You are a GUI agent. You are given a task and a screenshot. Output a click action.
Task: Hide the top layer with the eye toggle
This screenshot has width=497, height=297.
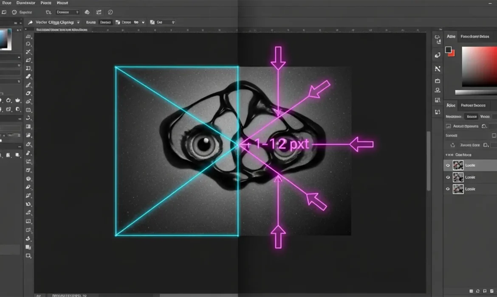[447, 165]
